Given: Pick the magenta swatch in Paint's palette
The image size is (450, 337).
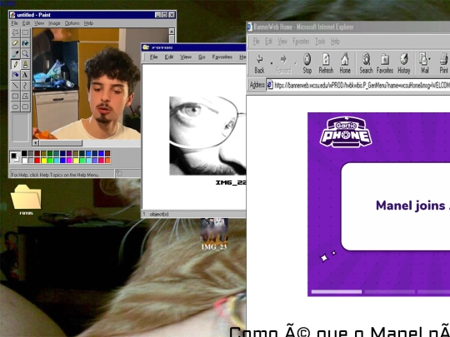Looking at the screenshot, I should tap(69, 161).
